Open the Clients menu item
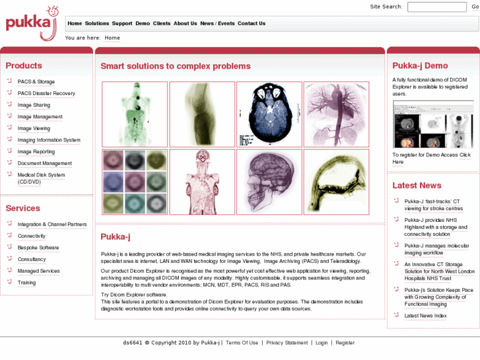 coord(162,23)
